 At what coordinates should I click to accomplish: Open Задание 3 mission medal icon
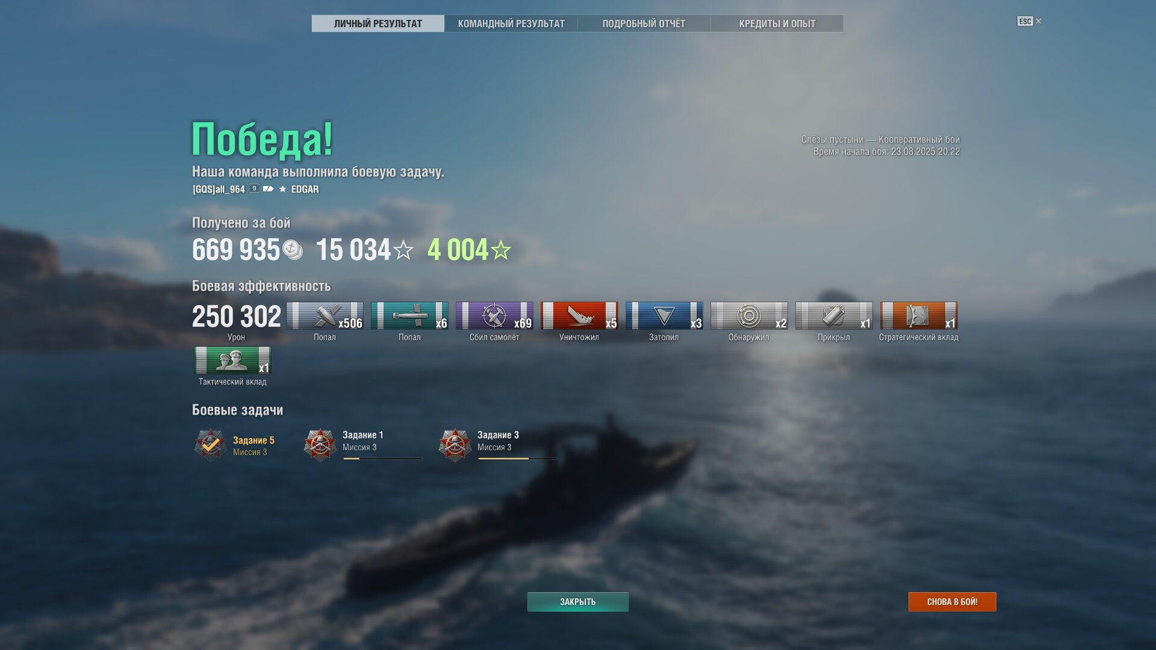point(455,445)
